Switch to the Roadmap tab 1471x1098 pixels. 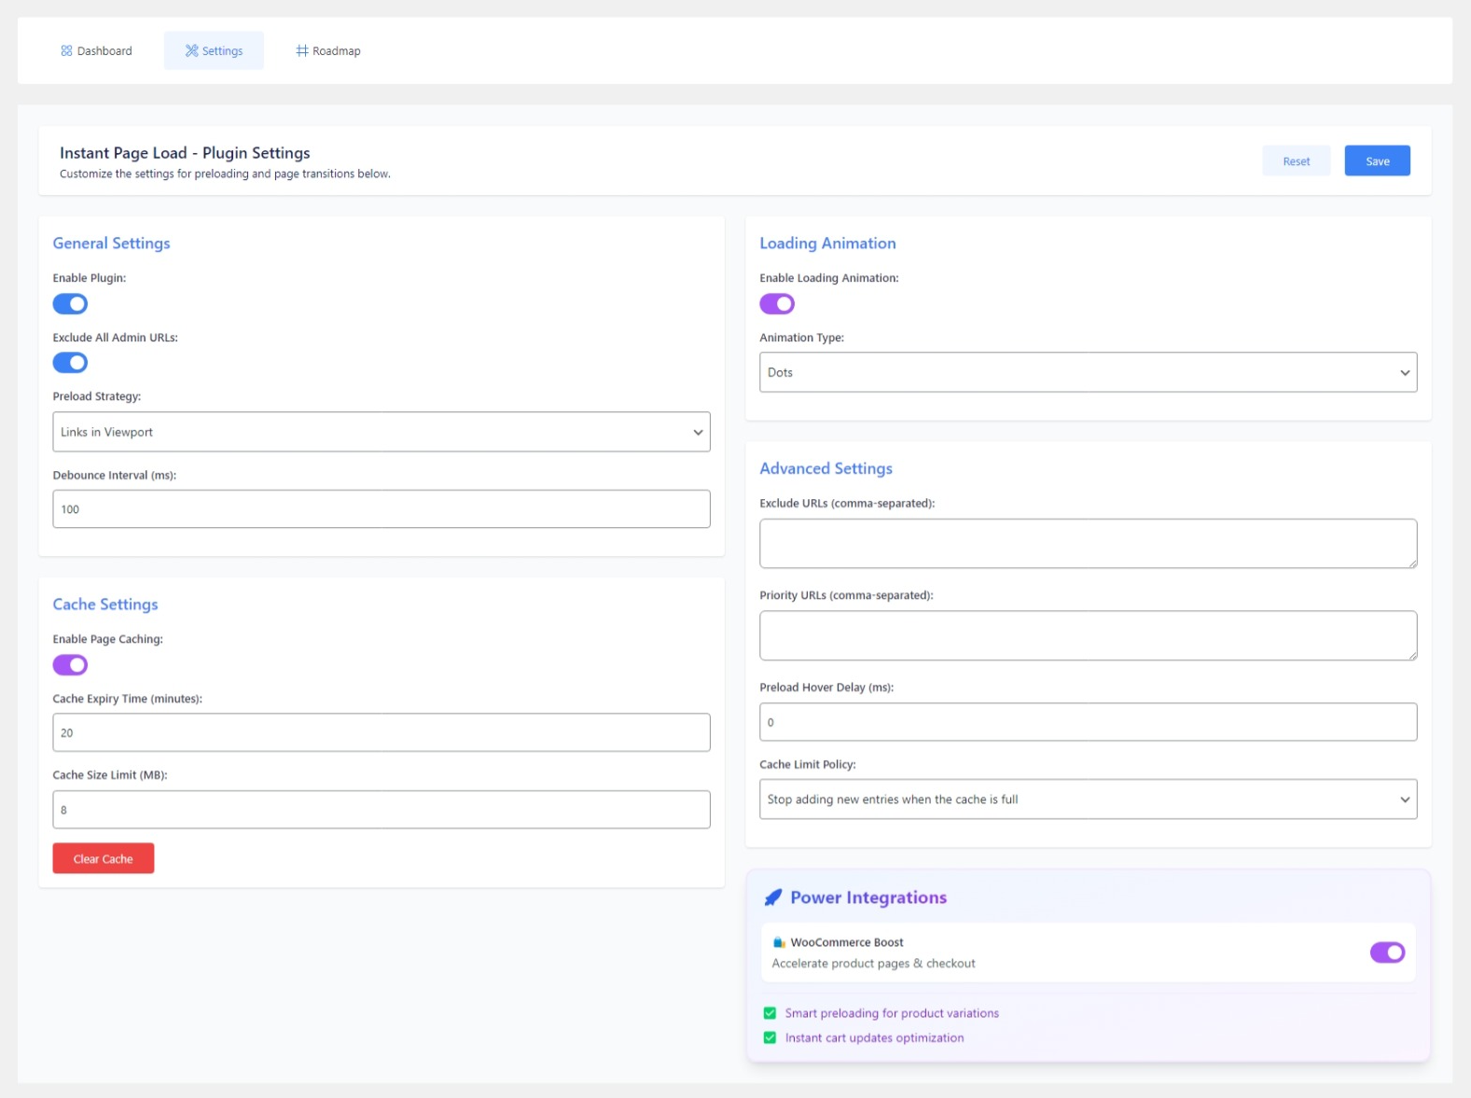pyautogui.click(x=328, y=51)
